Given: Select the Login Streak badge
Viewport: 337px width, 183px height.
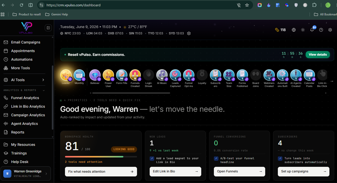Looking at the screenshot, I should (148, 75).
